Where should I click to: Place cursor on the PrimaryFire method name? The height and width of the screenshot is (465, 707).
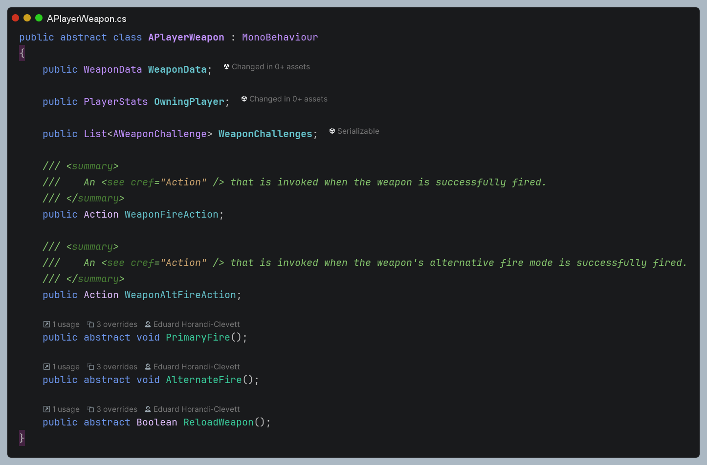[198, 338]
